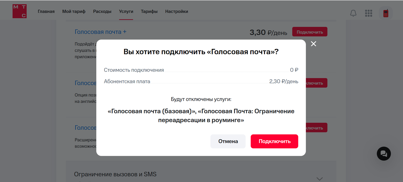
Task: Click Подключить next to Голосовая почта +
Action: pos(310,32)
